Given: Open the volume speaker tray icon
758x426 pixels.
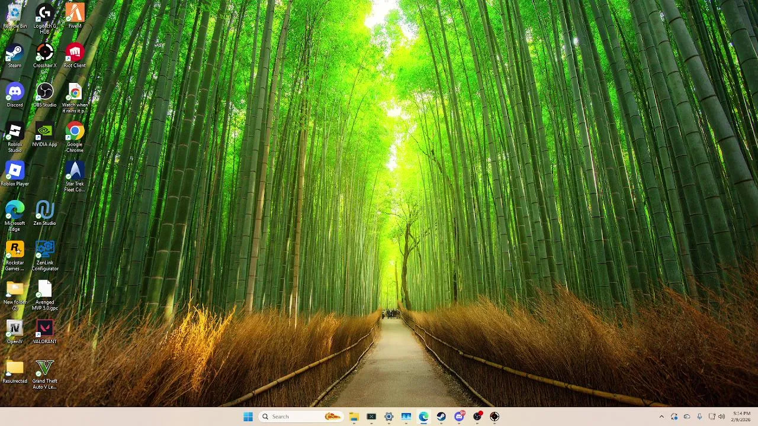Looking at the screenshot, I should pyautogui.click(x=721, y=417).
